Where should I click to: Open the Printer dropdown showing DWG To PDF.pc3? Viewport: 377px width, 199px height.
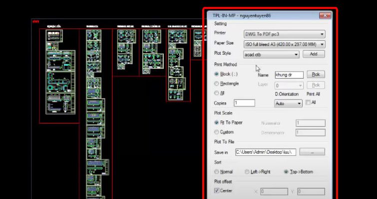(284, 34)
